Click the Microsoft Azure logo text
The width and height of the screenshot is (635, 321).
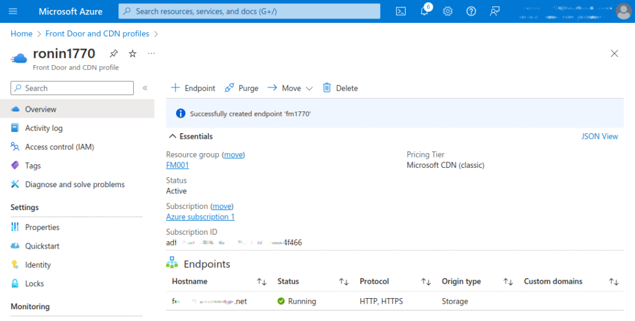[x=71, y=11]
